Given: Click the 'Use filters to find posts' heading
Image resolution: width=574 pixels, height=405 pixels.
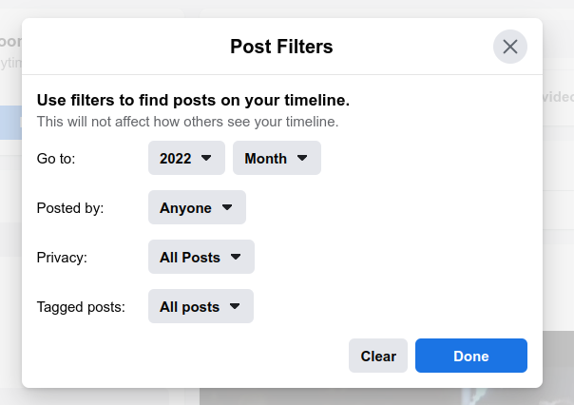Looking at the screenshot, I should (193, 100).
